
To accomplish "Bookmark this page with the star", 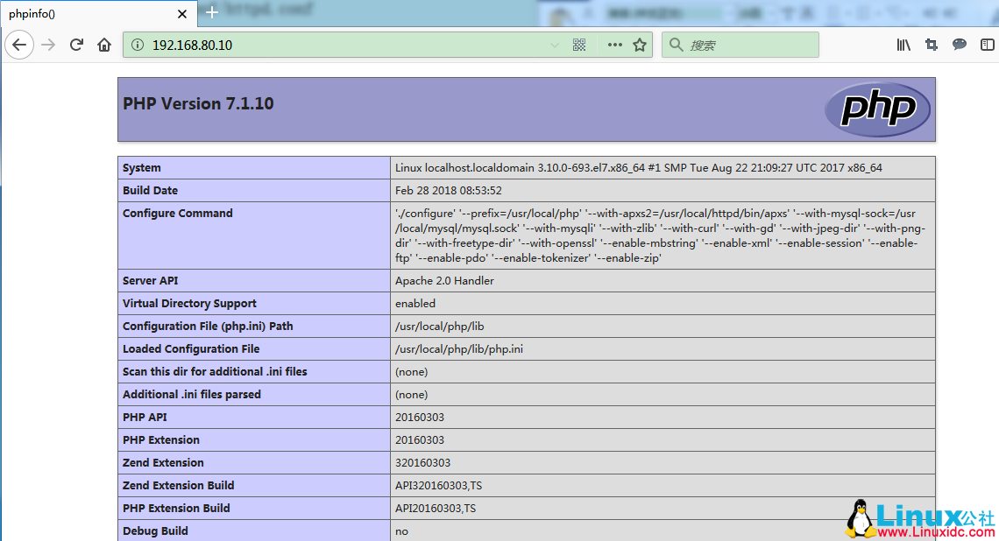I will (640, 45).
